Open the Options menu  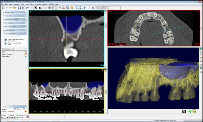tap(45, 4)
